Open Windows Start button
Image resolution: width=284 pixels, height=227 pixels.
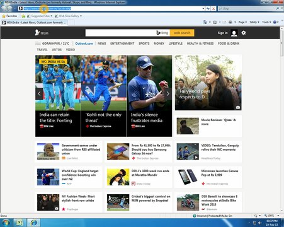[6, 223]
